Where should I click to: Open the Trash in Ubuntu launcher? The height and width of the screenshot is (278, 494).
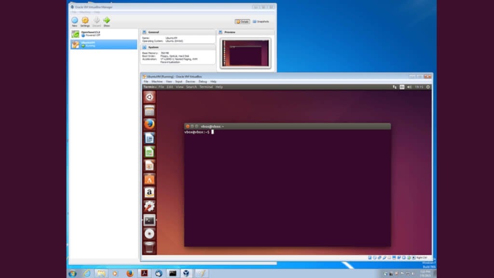(x=150, y=248)
